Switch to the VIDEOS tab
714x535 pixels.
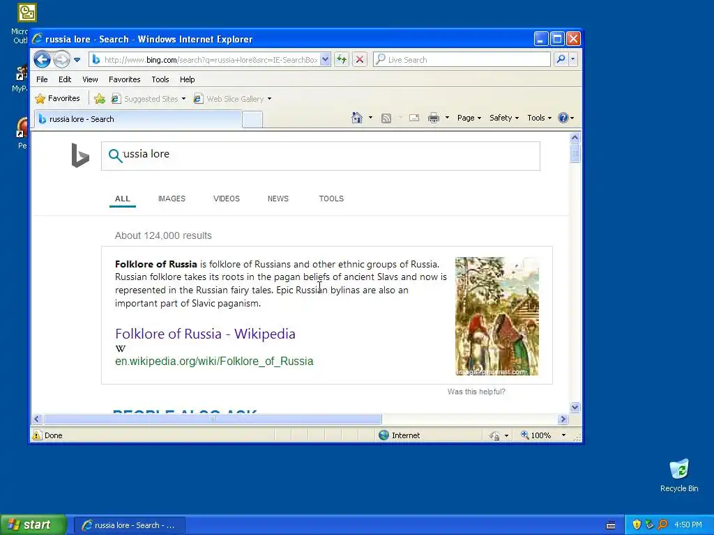pos(227,199)
